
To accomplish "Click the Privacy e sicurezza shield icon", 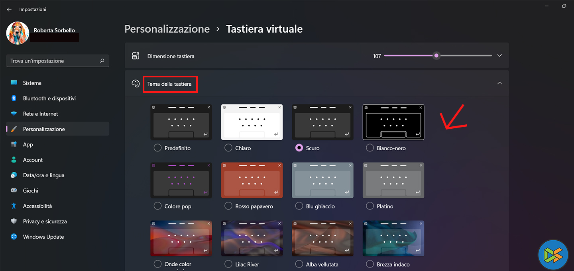I will coord(14,221).
